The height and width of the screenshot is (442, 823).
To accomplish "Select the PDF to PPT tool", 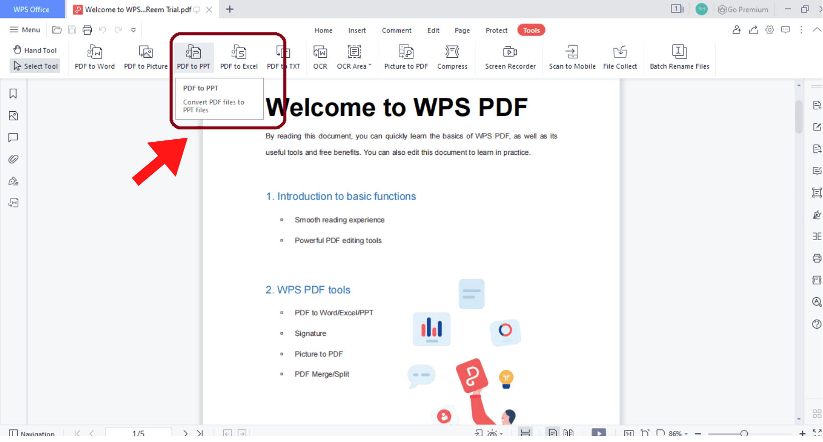I will [194, 57].
